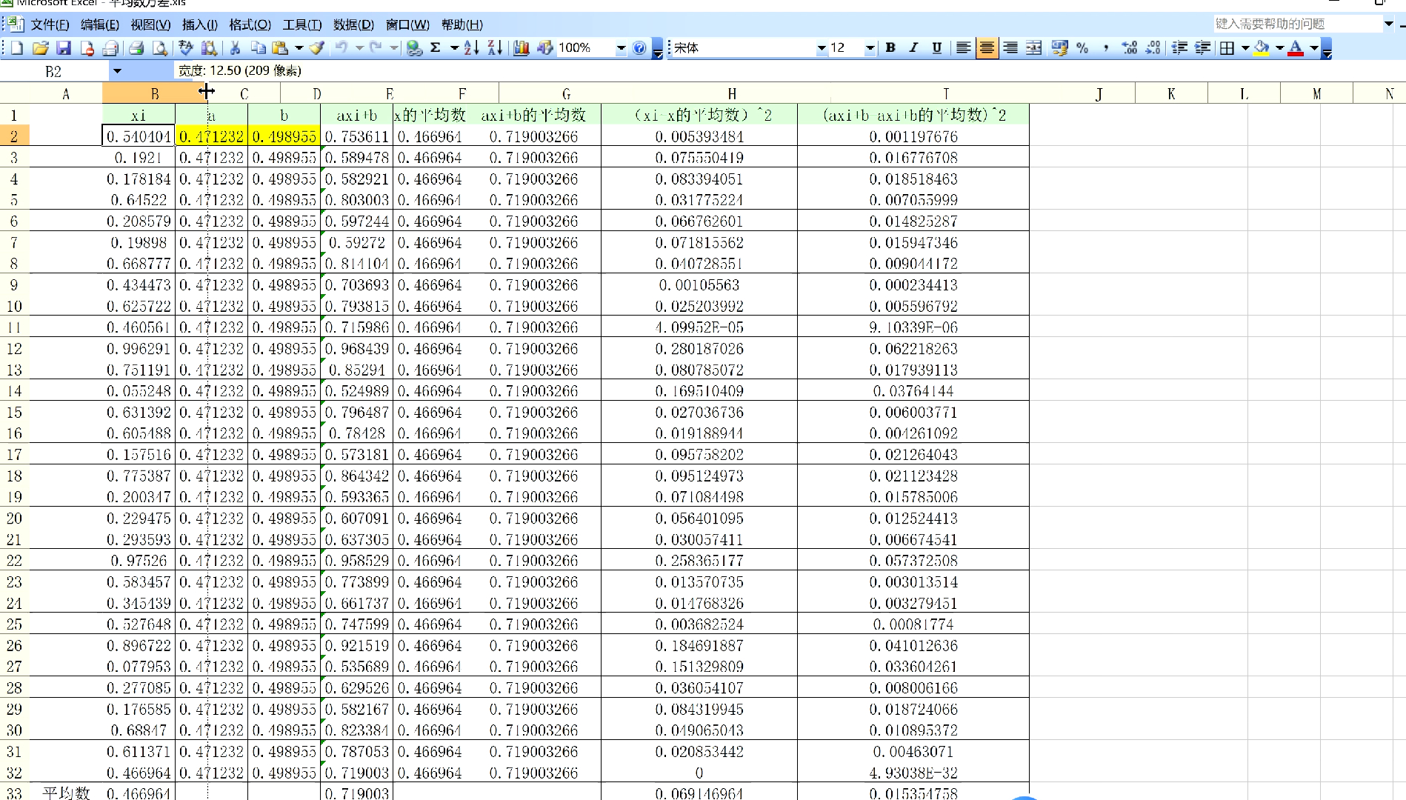
Task: Align text right
Action: point(1010,48)
